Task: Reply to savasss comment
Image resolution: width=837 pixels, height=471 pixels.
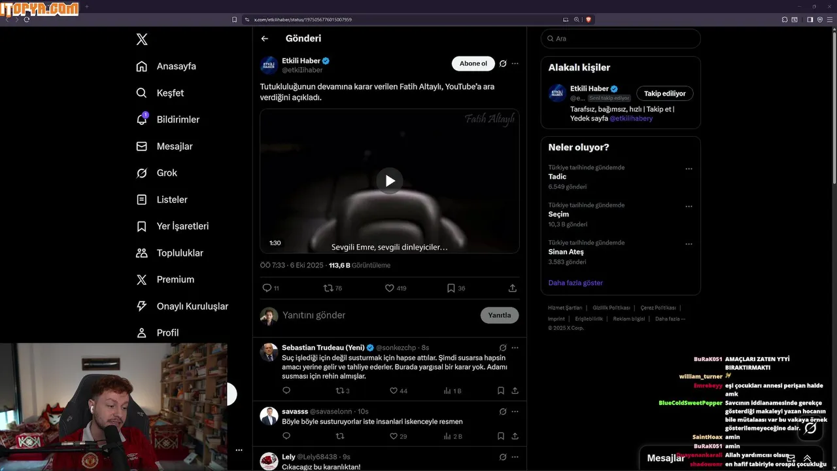Action: point(286,436)
